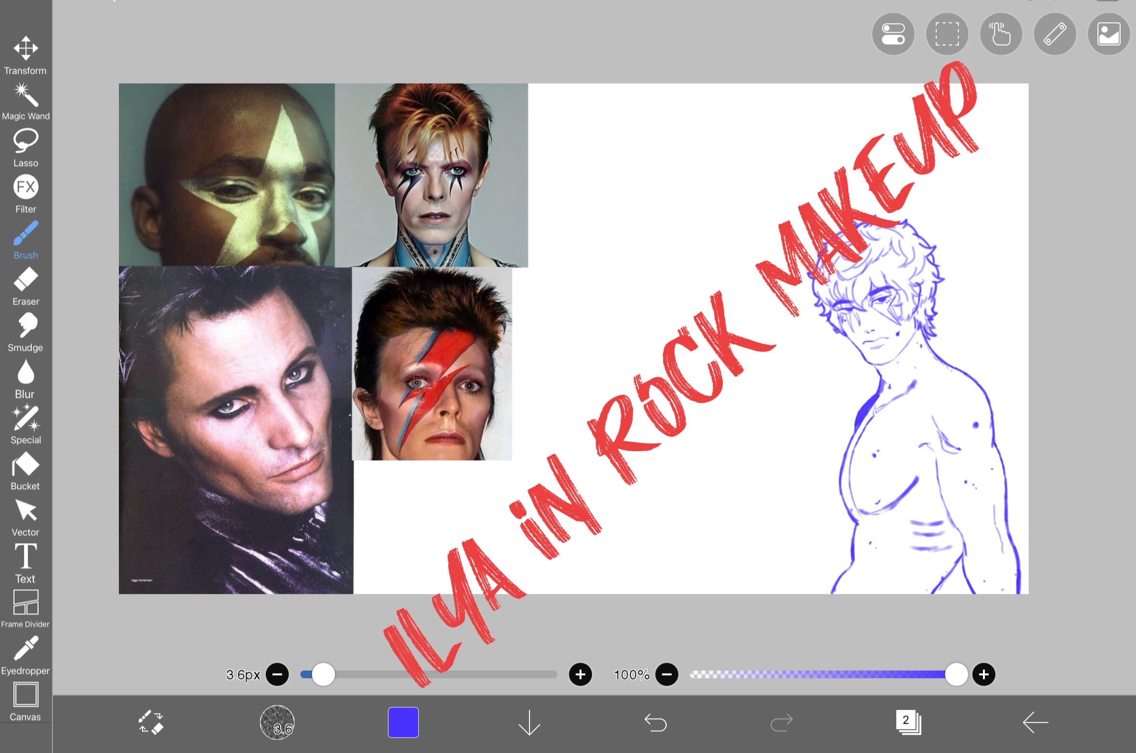Toggle the stabilizer settings switch icon
The width and height of the screenshot is (1136, 753).
coord(893,34)
